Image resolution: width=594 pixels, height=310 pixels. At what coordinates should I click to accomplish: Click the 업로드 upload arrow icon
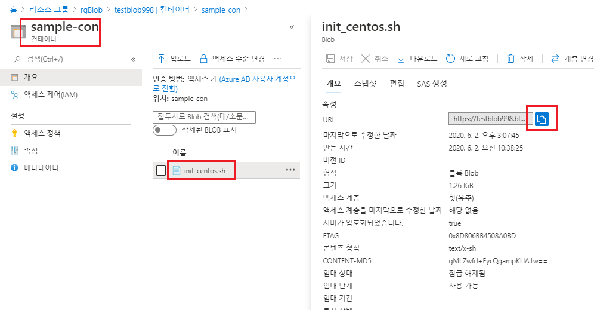[x=161, y=59]
